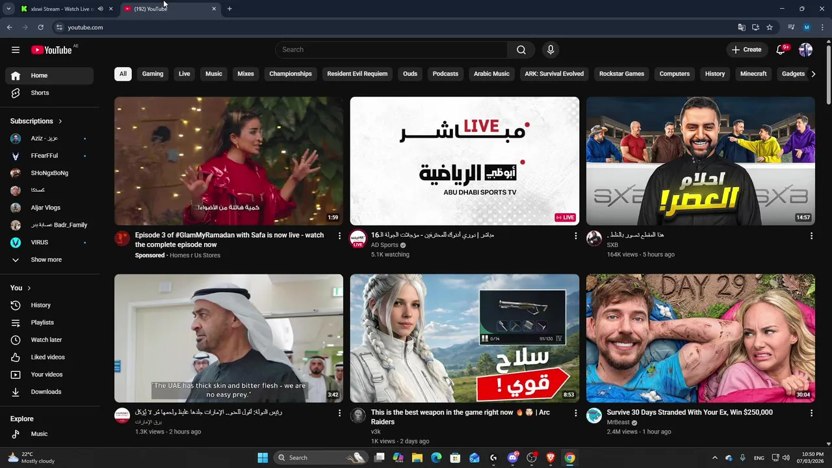Open Playlists in the sidebar
This screenshot has width=832, height=468.
[x=49, y=322]
